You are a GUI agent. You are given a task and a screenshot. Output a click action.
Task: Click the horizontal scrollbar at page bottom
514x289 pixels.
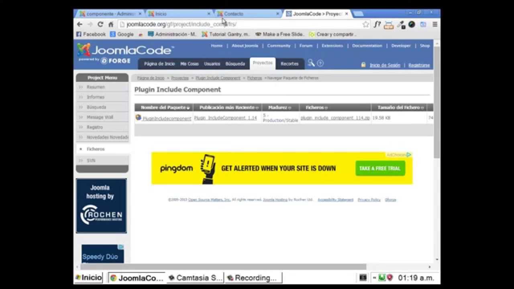coord(223,267)
